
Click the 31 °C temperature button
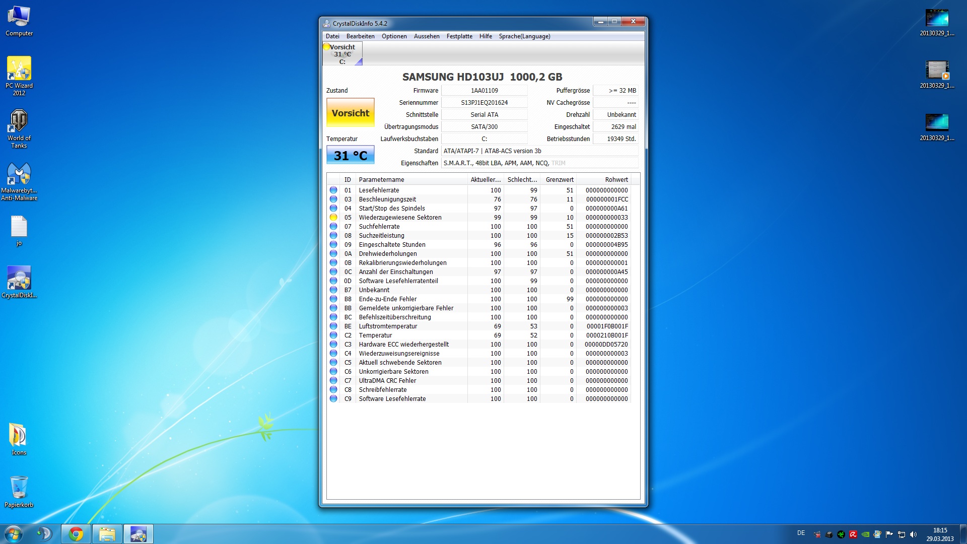coord(351,156)
